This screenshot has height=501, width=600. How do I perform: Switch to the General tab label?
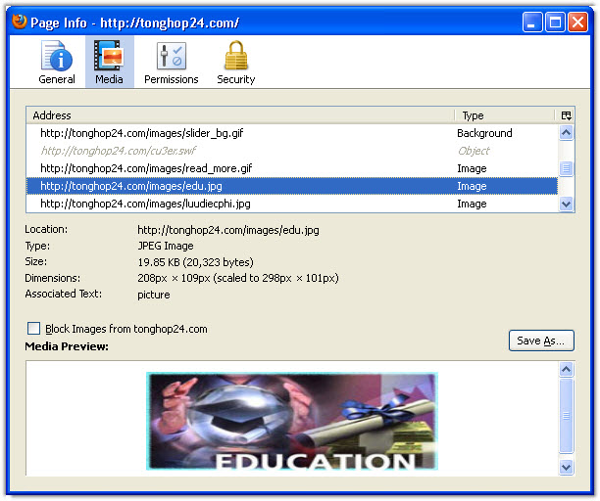pos(57,79)
